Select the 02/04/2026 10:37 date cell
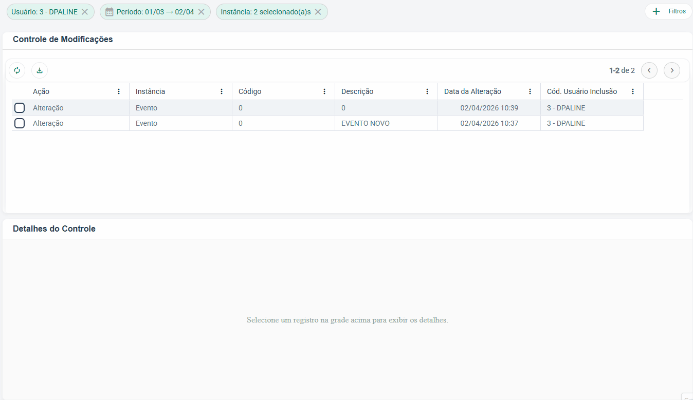693x400 pixels. pyautogui.click(x=489, y=123)
